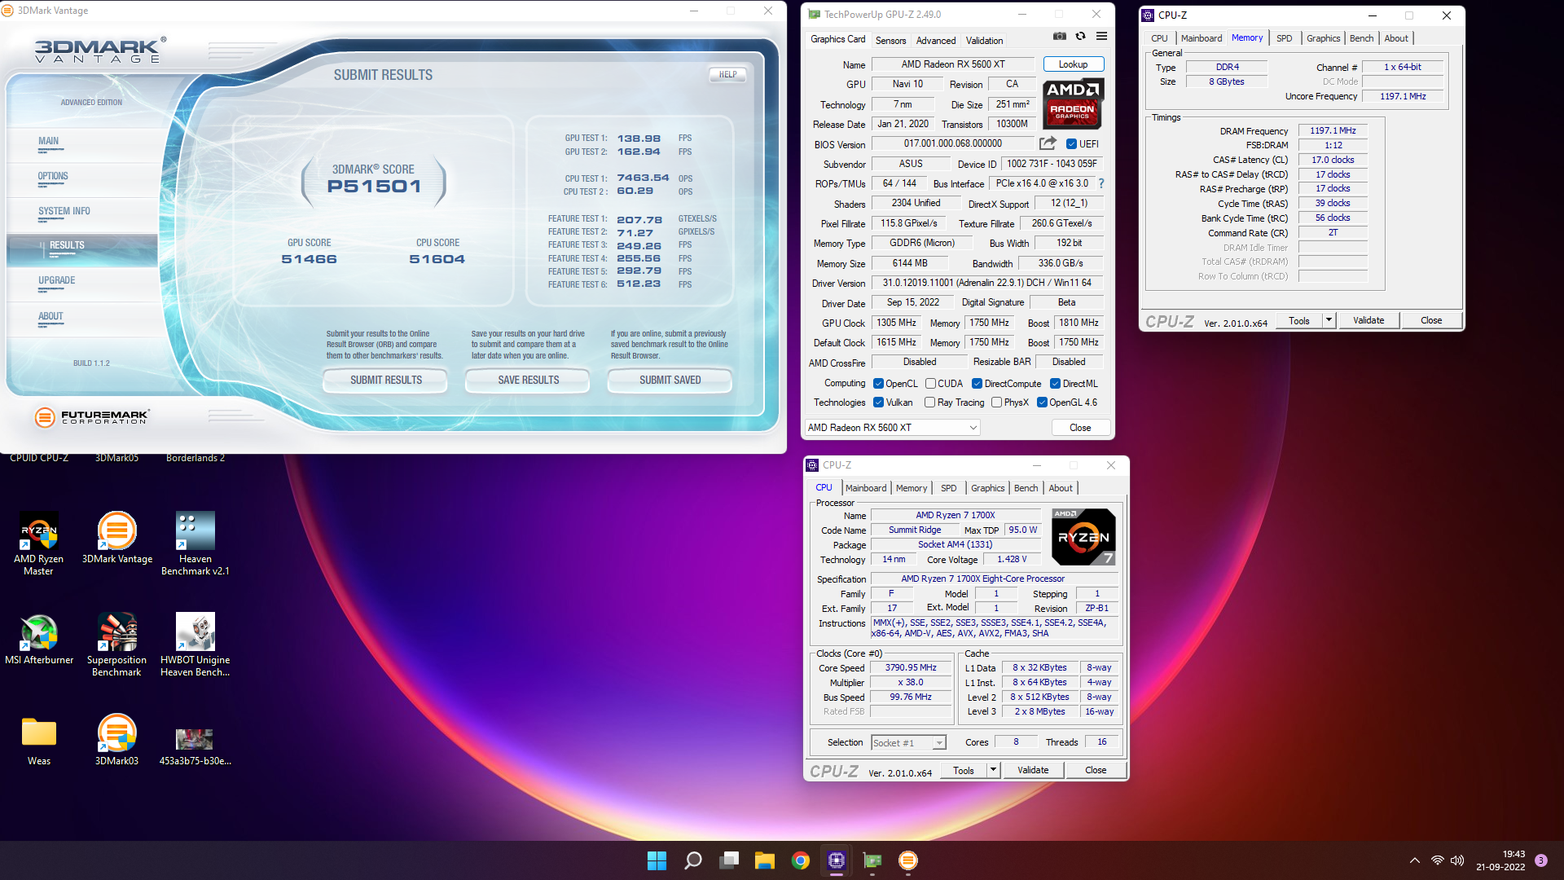Click the SAVE RESULTS button
The height and width of the screenshot is (880, 1564).
pos(528,381)
